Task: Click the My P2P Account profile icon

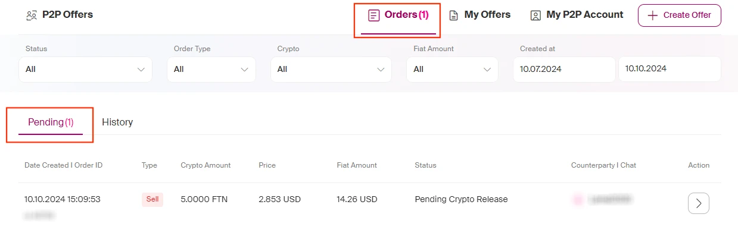Action: coord(535,15)
